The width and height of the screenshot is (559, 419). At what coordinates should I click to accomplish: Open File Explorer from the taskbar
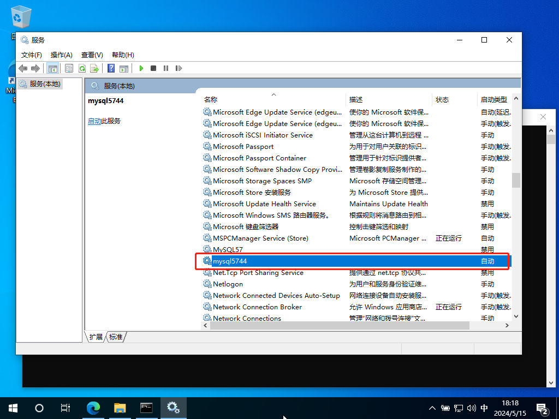[120, 408]
